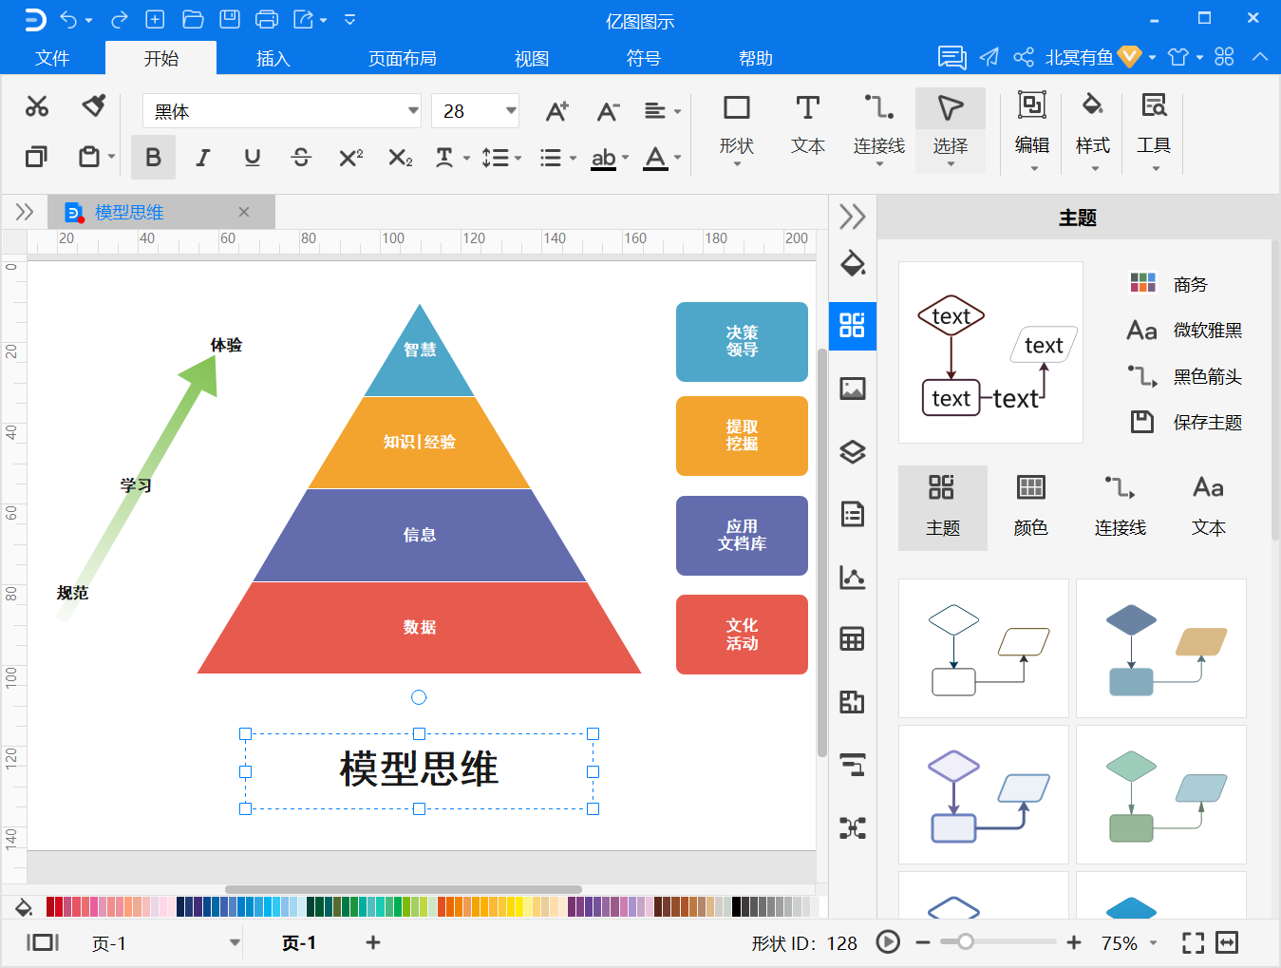
Task: Click the Comments chat icon
Action: click(951, 57)
